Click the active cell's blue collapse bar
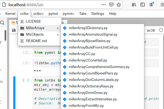The height and width of the screenshot is (109, 164). click(x=14, y=93)
